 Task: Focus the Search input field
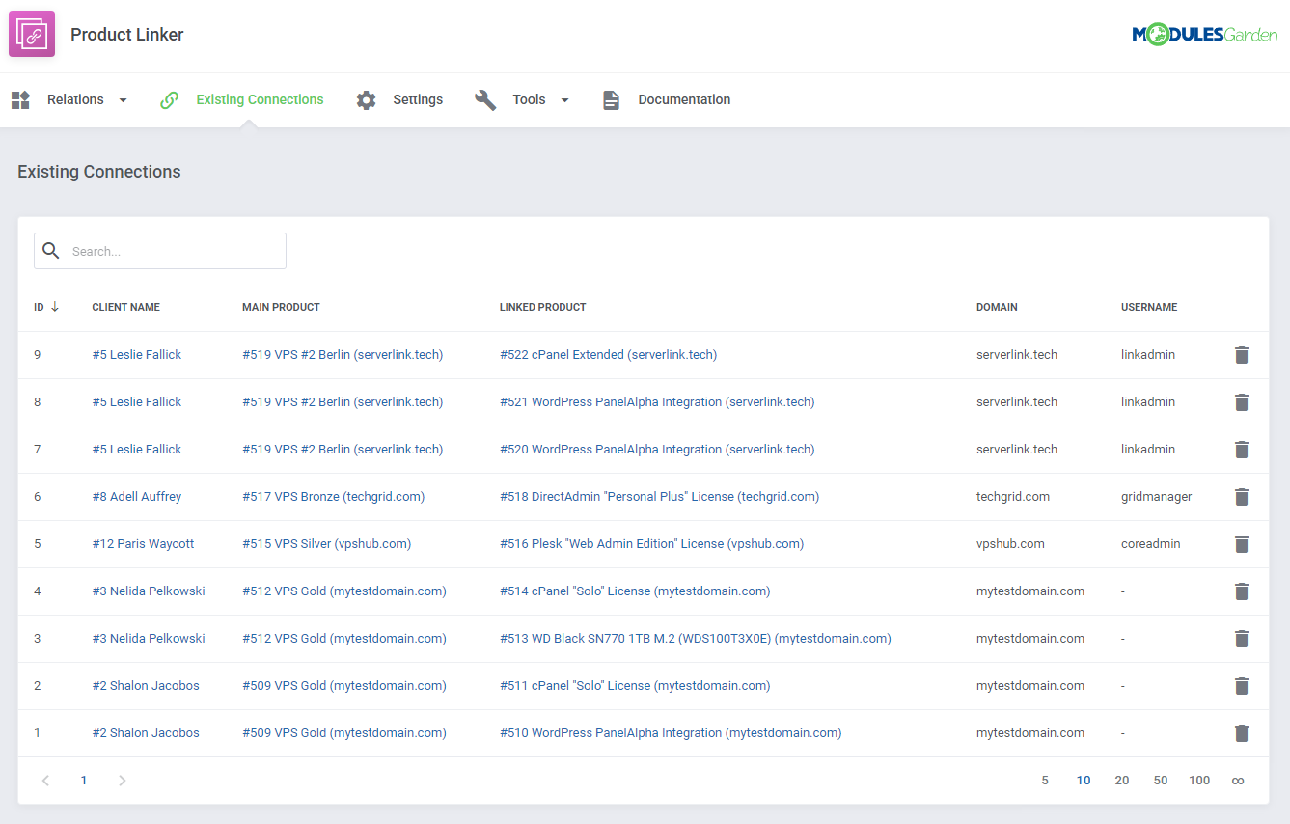click(x=160, y=251)
